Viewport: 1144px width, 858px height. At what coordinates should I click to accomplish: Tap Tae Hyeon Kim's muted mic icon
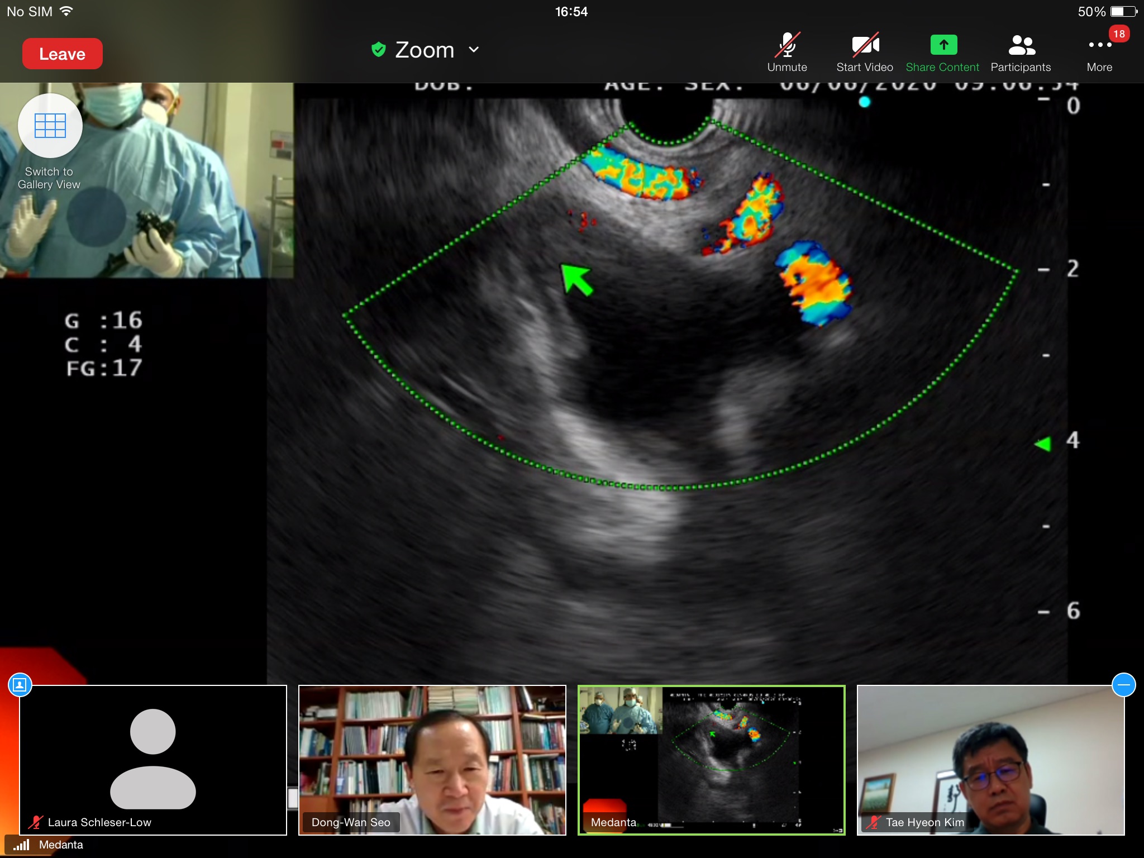(x=873, y=822)
